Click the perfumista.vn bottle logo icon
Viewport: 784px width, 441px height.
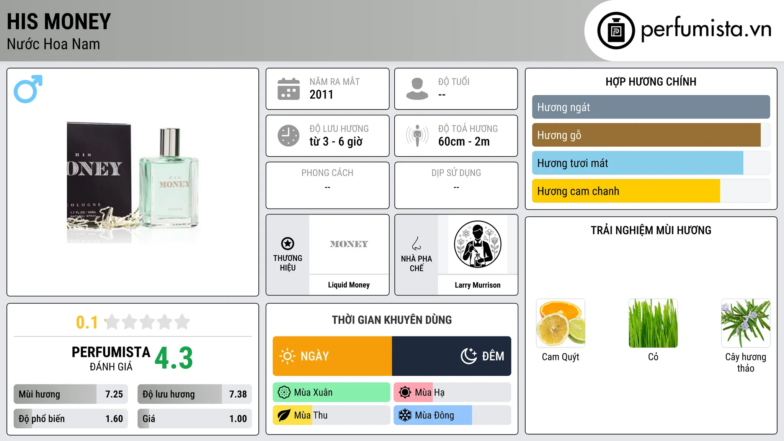click(x=616, y=31)
